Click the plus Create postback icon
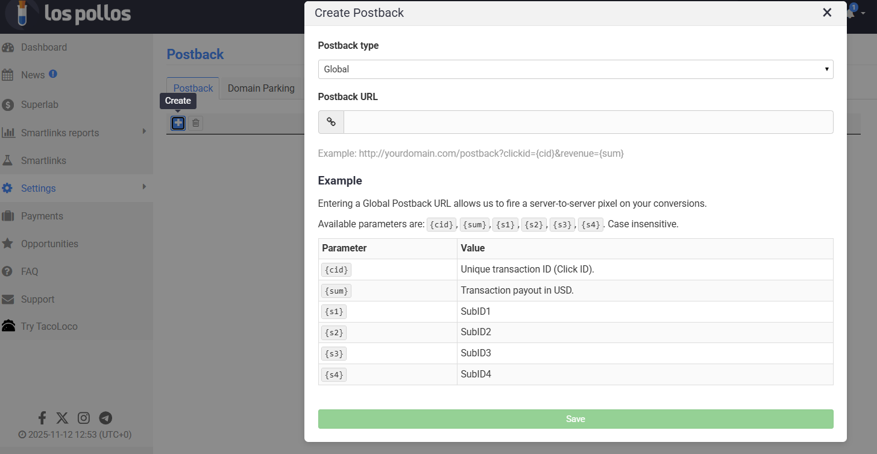Screen dimensions: 877x454 [x=178, y=123]
